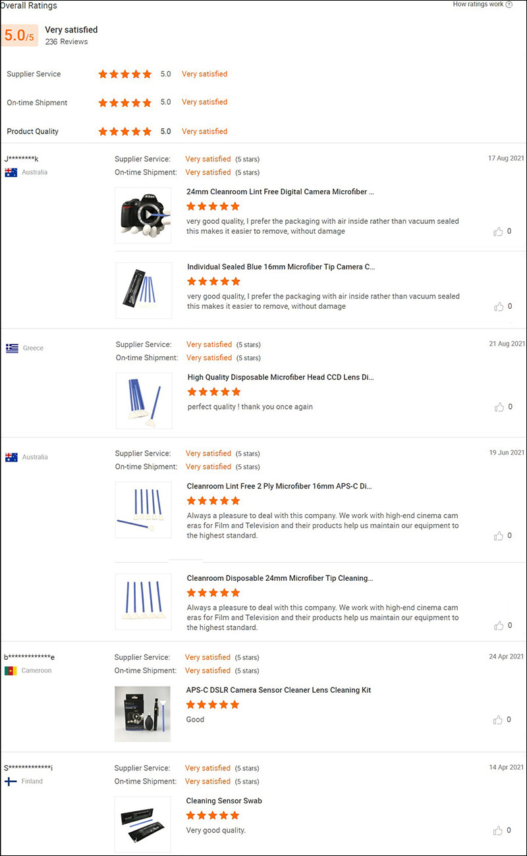Click "Very satisfied" next to Supplier Service

(x=204, y=74)
